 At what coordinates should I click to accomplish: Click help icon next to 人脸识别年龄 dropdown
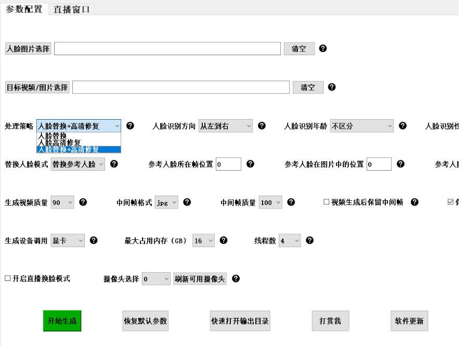403,125
